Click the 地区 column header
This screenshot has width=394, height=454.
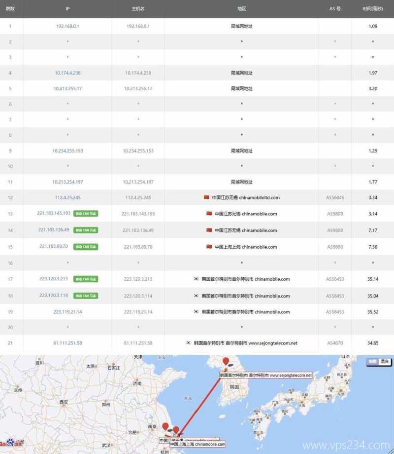[x=241, y=8]
